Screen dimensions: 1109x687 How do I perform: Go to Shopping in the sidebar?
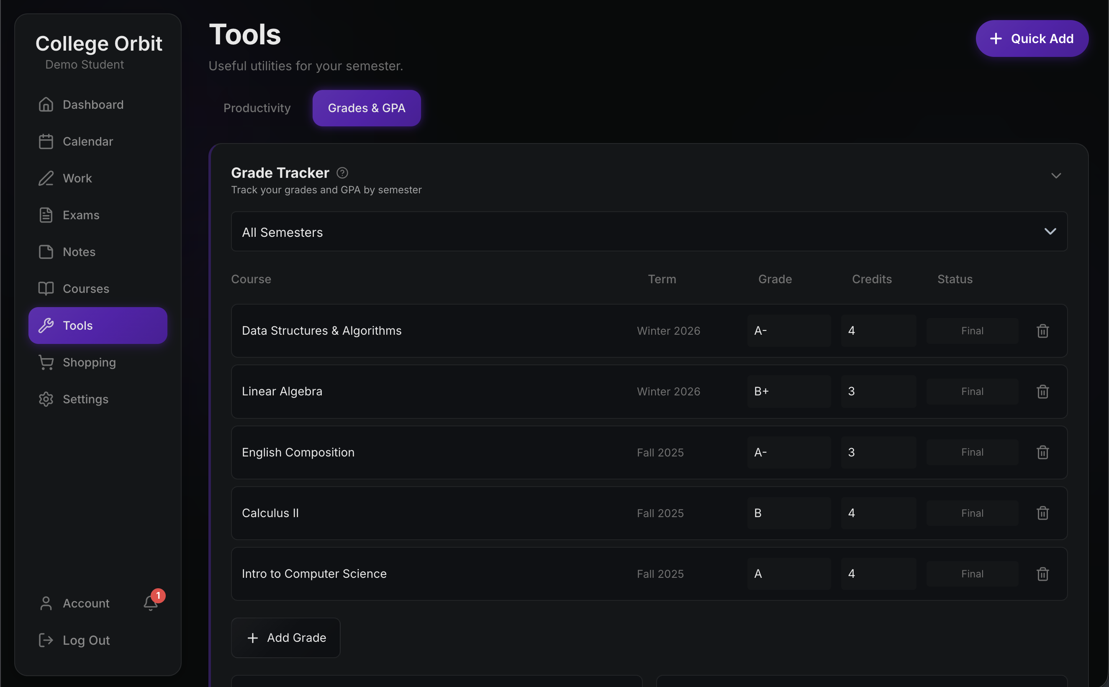[89, 362]
